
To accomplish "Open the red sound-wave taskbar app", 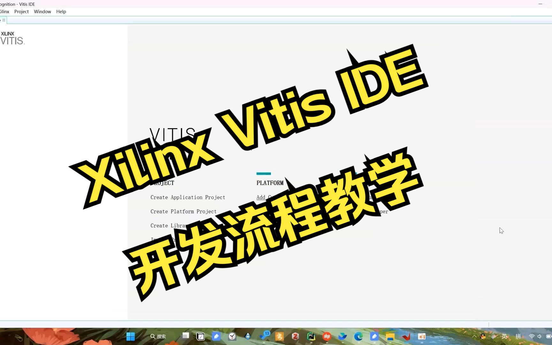I will tap(327, 336).
